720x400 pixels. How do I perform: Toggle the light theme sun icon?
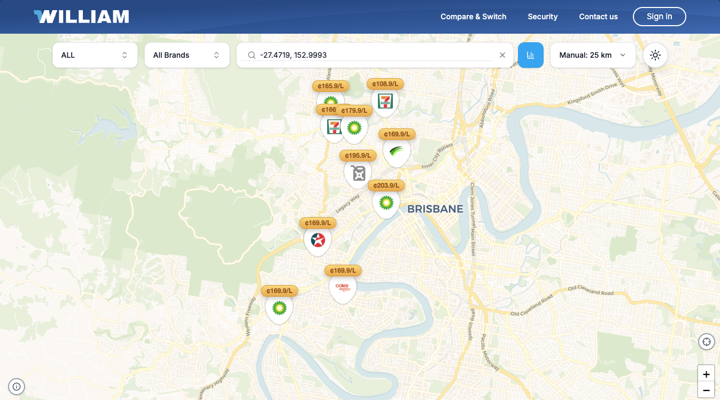point(655,55)
